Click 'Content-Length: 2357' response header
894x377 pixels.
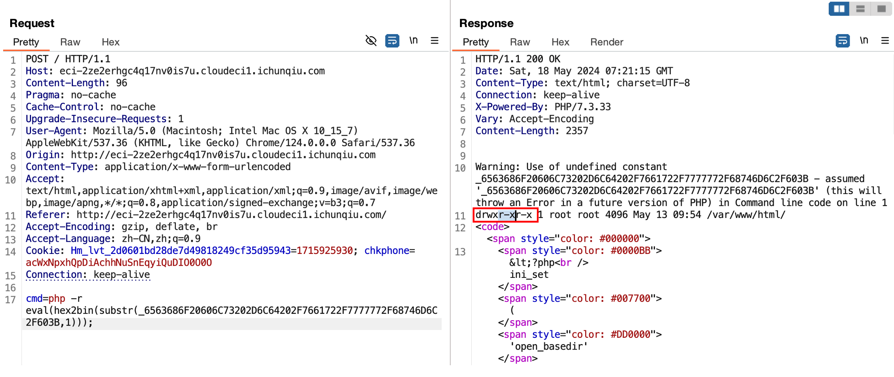(532, 131)
